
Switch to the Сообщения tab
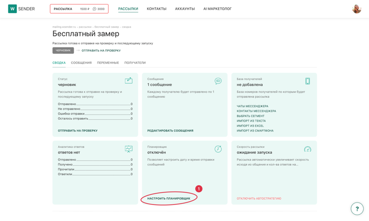coord(81,63)
